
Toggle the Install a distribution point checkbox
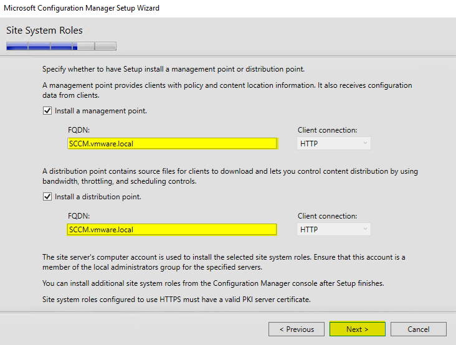coord(47,197)
